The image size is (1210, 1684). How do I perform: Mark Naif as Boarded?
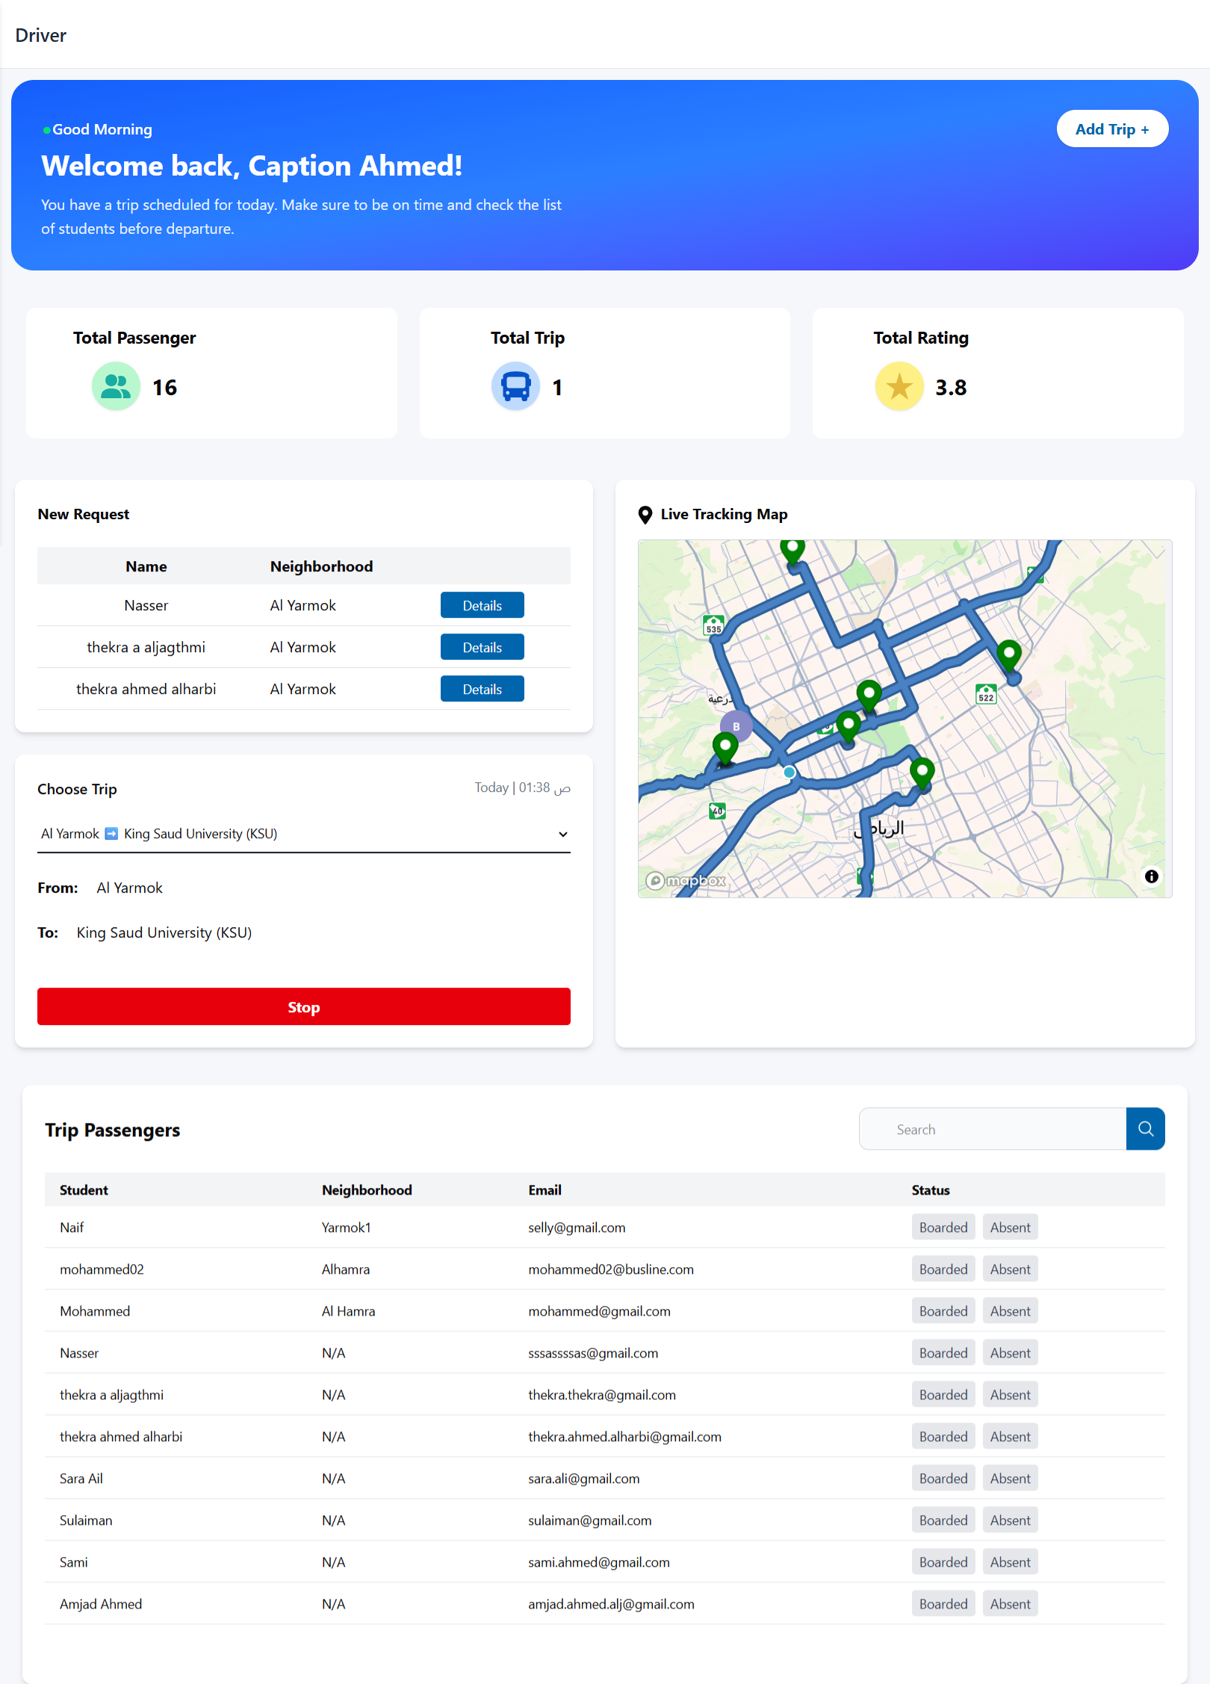click(x=943, y=1228)
